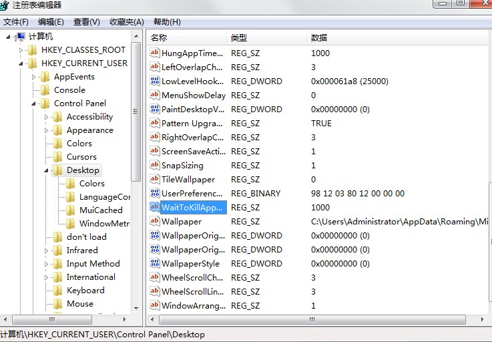Viewport: 492px width, 342px height.
Task: Open the 收藏夹(A) menu
Action: [x=126, y=21]
